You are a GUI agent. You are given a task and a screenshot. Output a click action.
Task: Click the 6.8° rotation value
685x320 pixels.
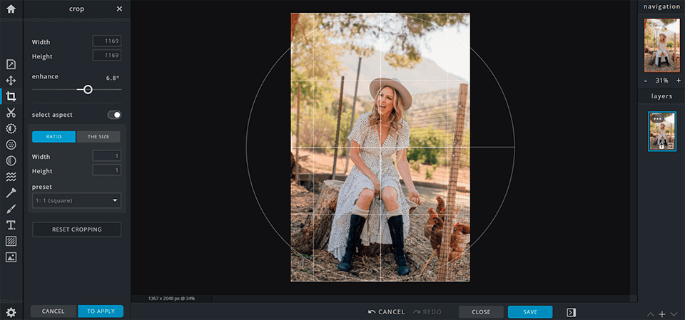[x=113, y=78]
